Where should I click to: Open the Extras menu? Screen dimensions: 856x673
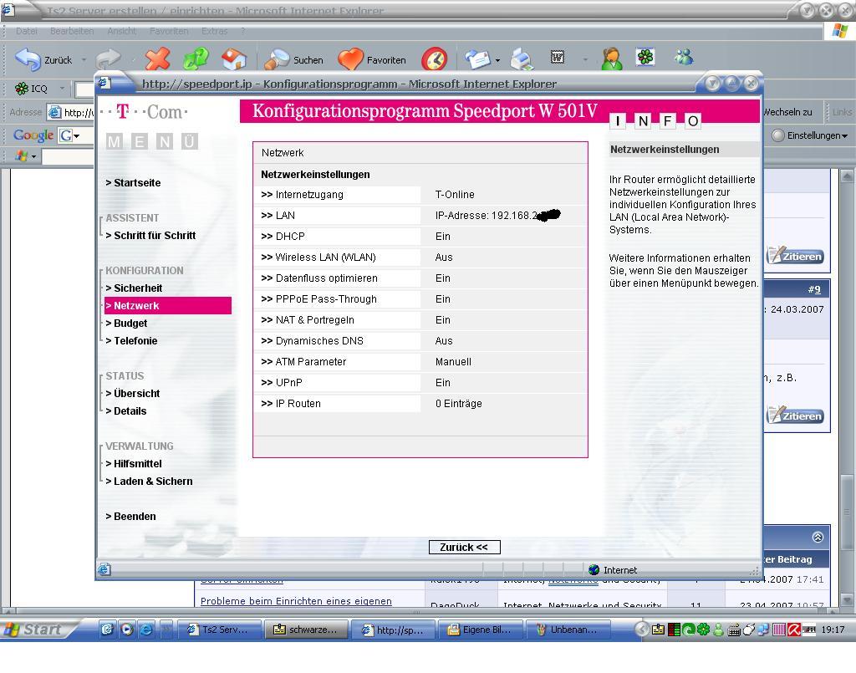coord(214,31)
